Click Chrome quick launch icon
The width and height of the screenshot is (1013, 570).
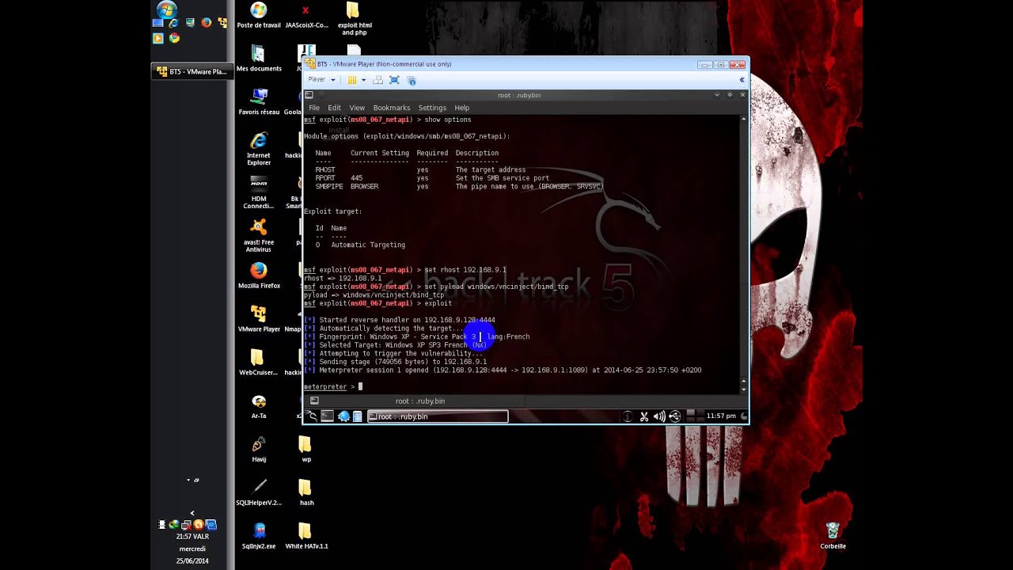click(x=174, y=38)
